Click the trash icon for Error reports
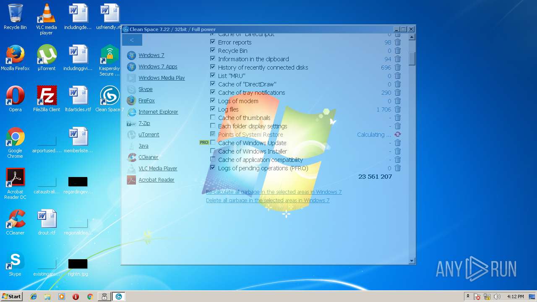This screenshot has height=302, width=537. pos(398,42)
